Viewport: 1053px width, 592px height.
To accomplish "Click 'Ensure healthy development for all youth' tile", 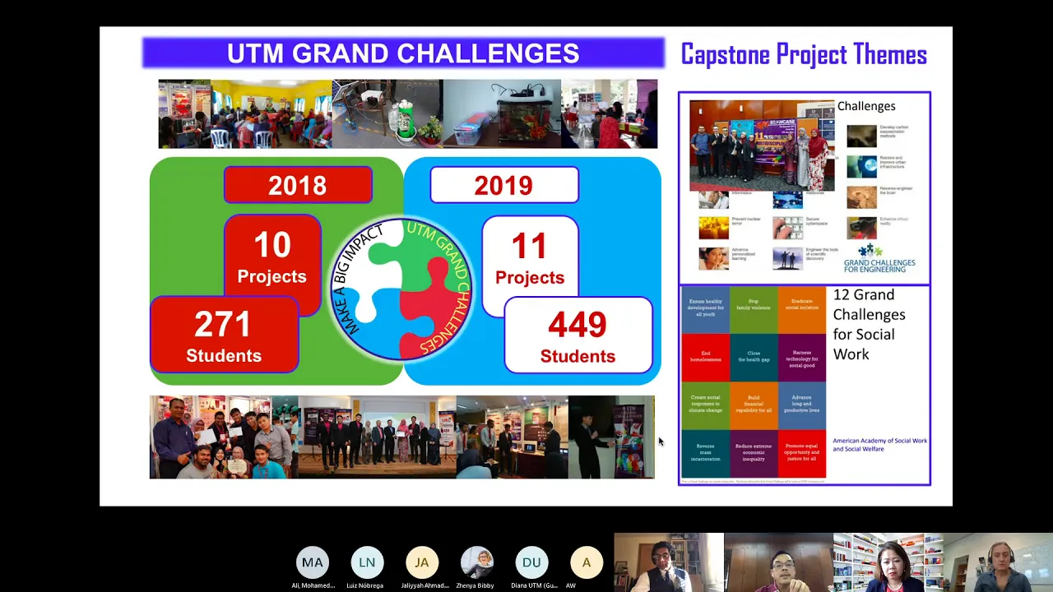I will 705,310.
